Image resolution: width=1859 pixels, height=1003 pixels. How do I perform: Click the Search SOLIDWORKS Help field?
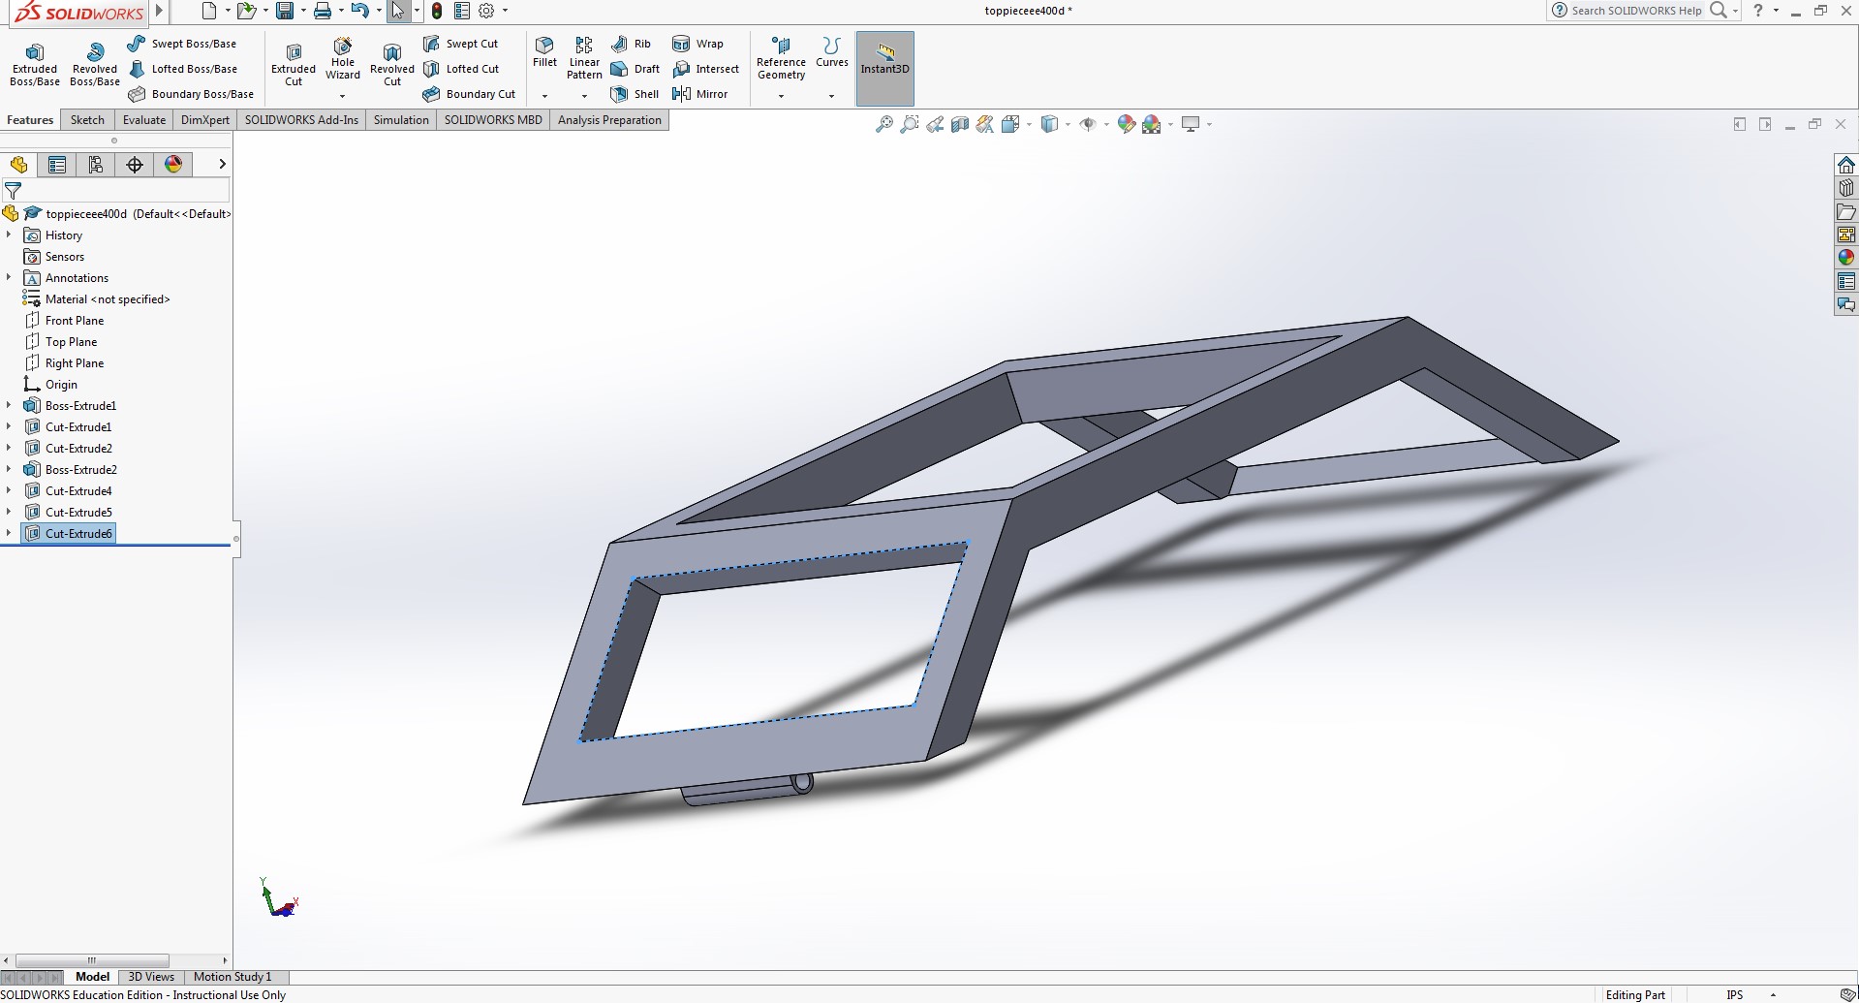pos(1636,11)
